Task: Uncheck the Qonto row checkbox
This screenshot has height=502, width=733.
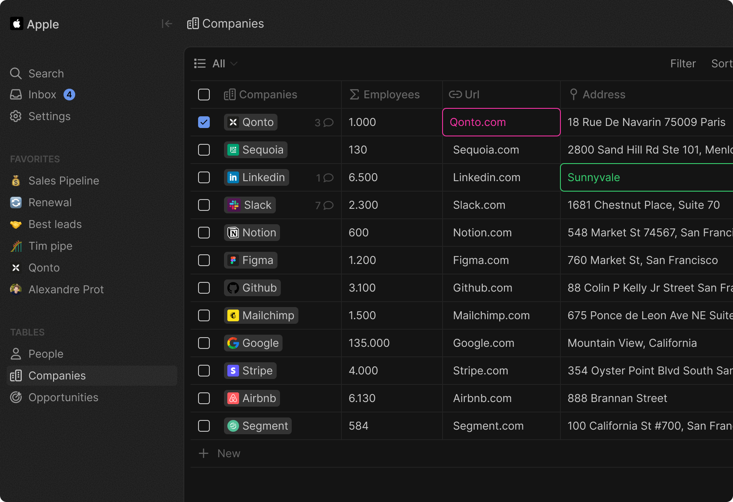Action: pos(204,122)
